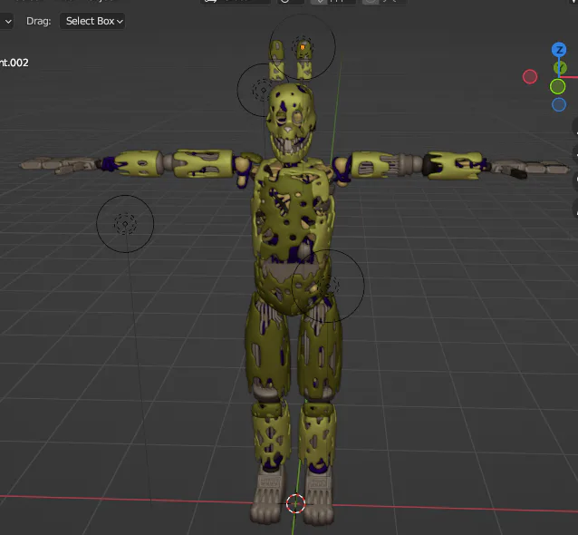Select the animatronic's head mesh
The height and width of the screenshot is (535, 578).
tap(291, 122)
